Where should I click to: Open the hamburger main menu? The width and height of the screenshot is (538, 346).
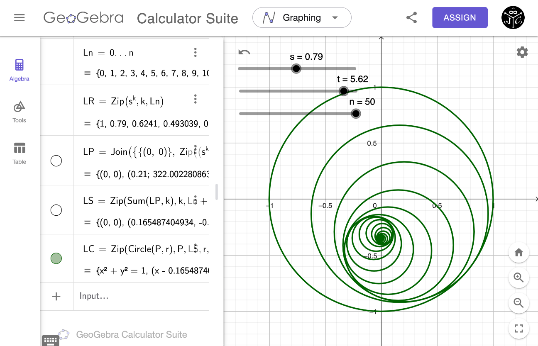[20, 18]
